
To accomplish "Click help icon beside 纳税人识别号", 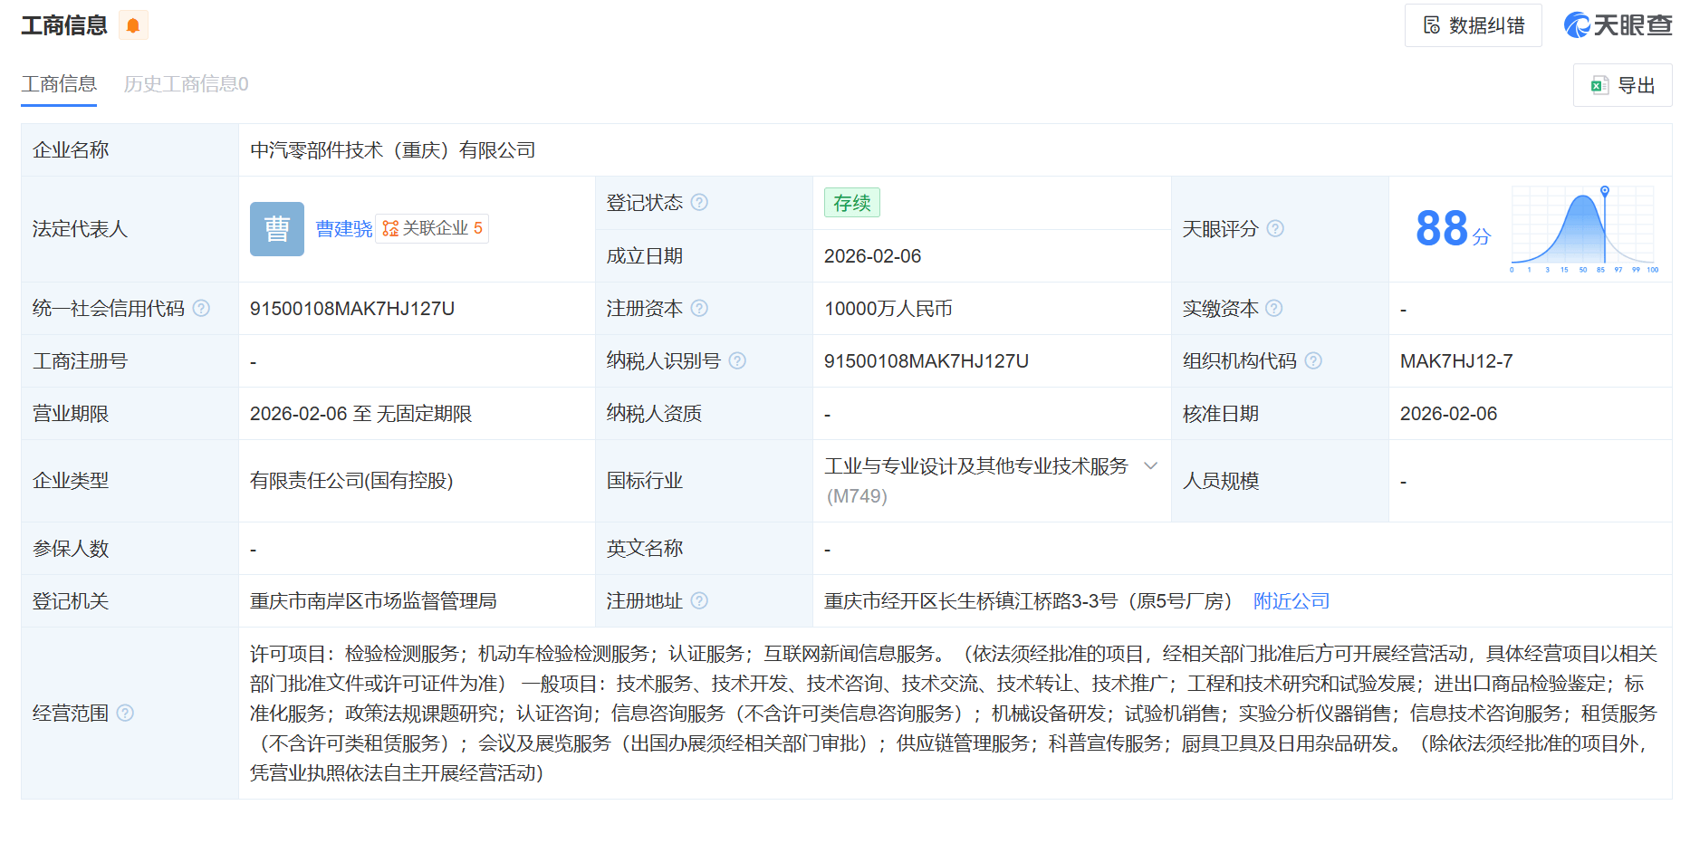I will [x=737, y=361].
